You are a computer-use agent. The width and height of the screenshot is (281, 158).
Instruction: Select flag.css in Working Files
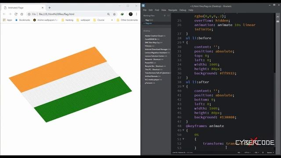148,23
